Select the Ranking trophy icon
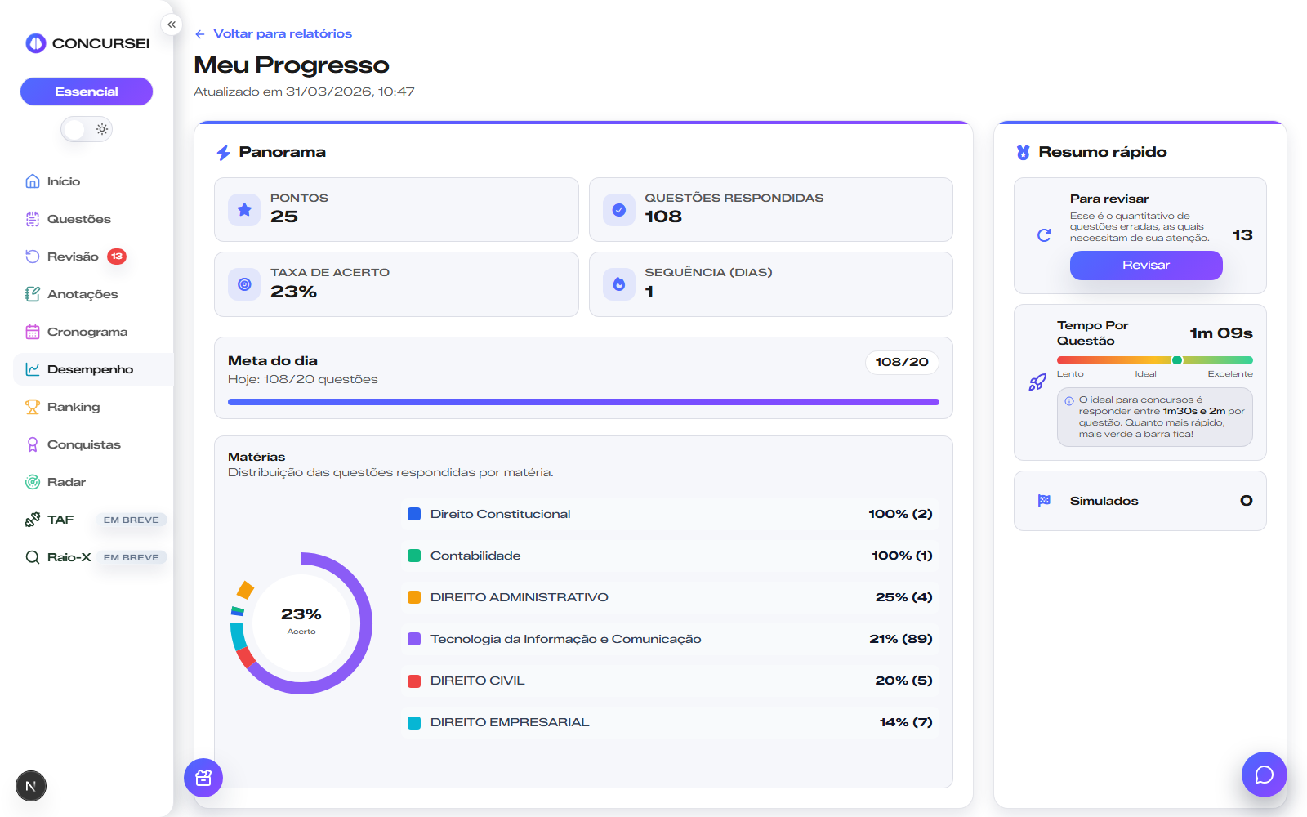 [32, 406]
